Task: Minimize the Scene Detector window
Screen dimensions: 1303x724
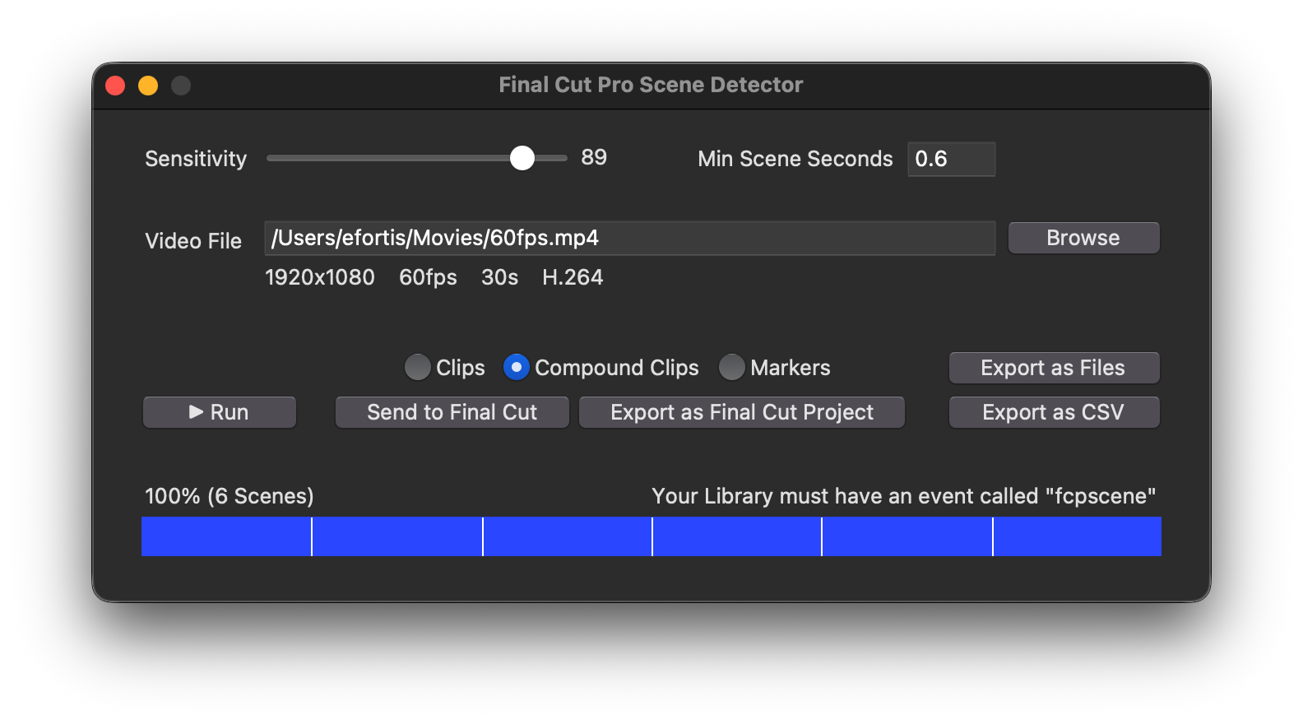Action: (x=148, y=86)
